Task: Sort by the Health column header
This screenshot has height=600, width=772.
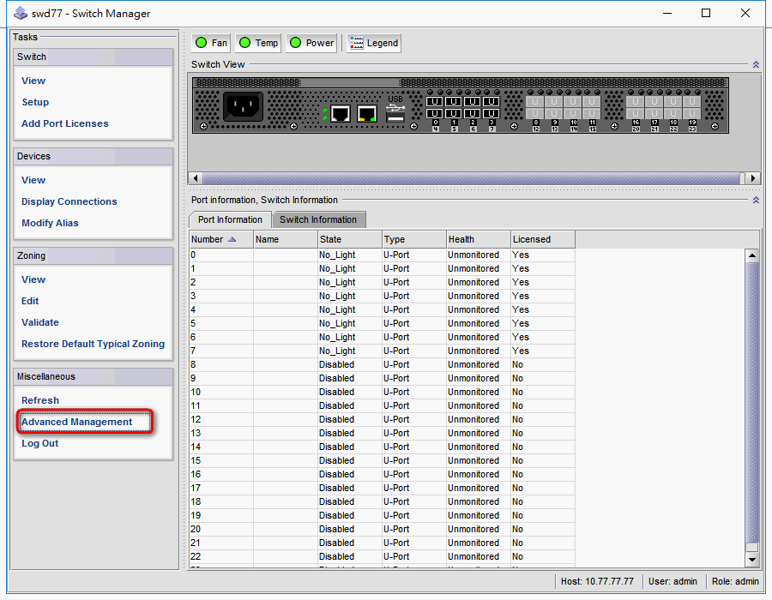Action: point(479,239)
